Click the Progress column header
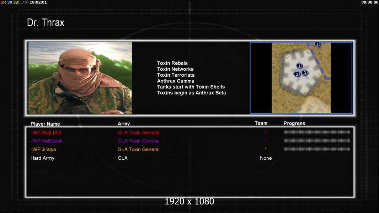 294,124
